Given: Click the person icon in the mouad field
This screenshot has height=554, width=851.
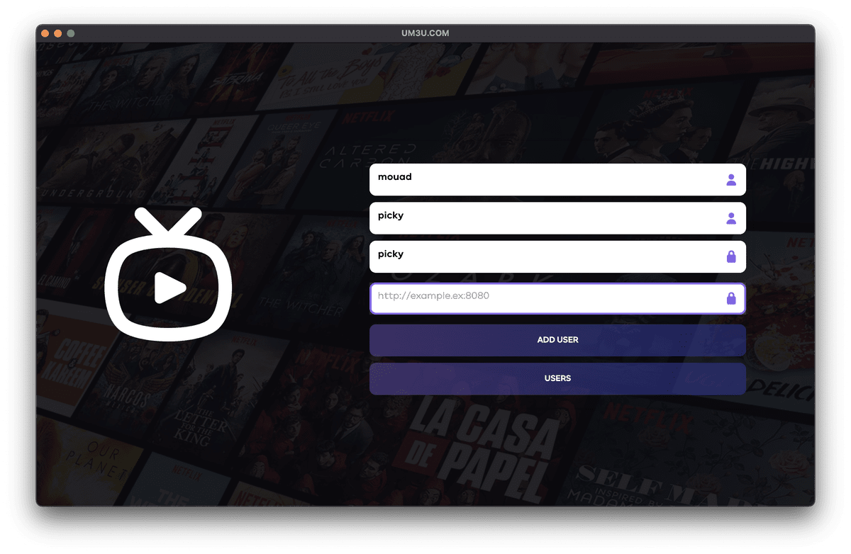Looking at the screenshot, I should pos(731,180).
